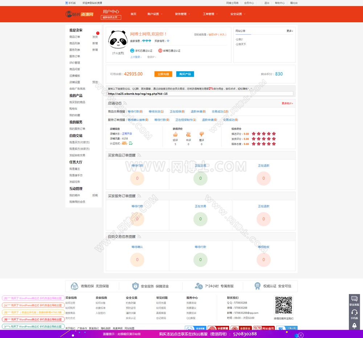Go to 首页 in the top navigation
The height and width of the screenshot is (338, 363).
pyautogui.click(x=133, y=14)
